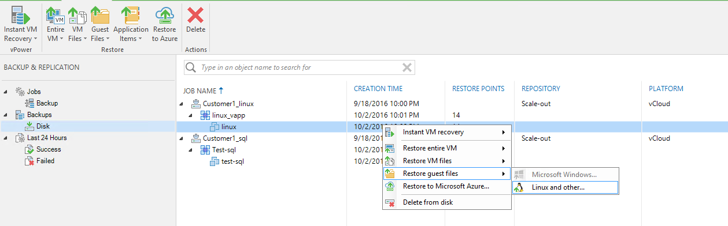Clear the search box with X icon
This screenshot has width=728, height=226.
(x=407, y=67)
